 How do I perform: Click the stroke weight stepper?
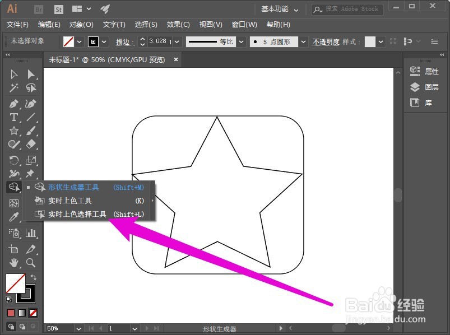(x=142, y=42)
